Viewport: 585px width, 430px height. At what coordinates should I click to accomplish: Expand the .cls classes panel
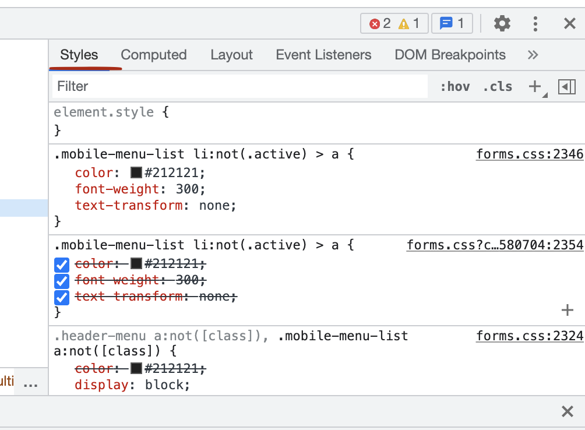click(x=497, y=87)
